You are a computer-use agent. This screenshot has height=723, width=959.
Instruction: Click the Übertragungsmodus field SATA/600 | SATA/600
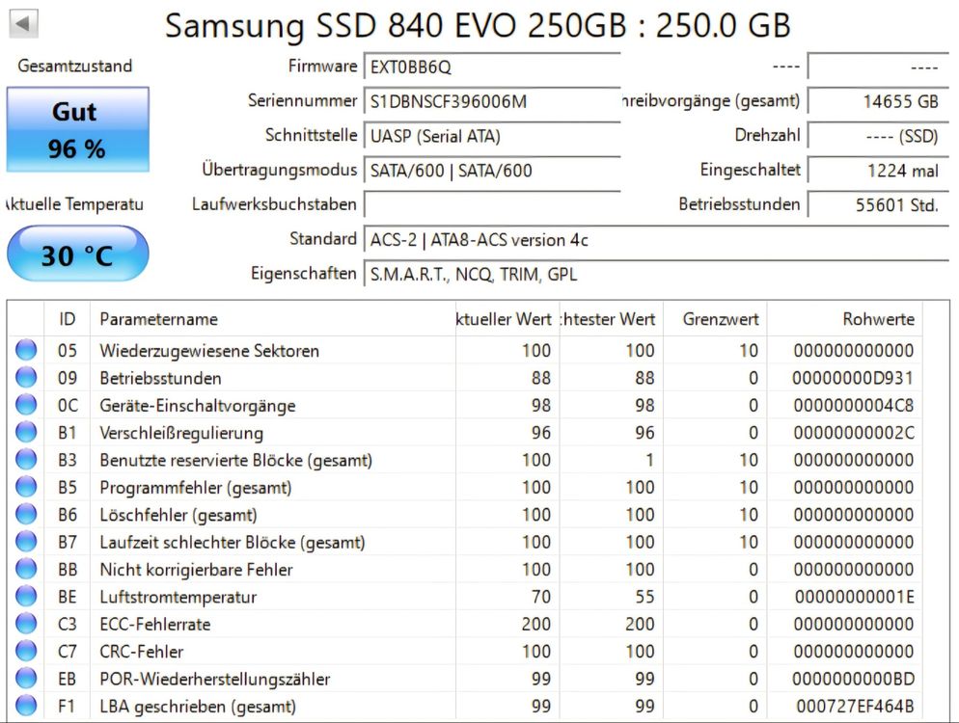click(x=492, y=171)
